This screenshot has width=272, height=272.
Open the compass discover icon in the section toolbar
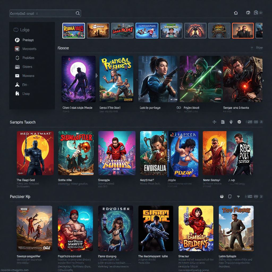[240, 122]
